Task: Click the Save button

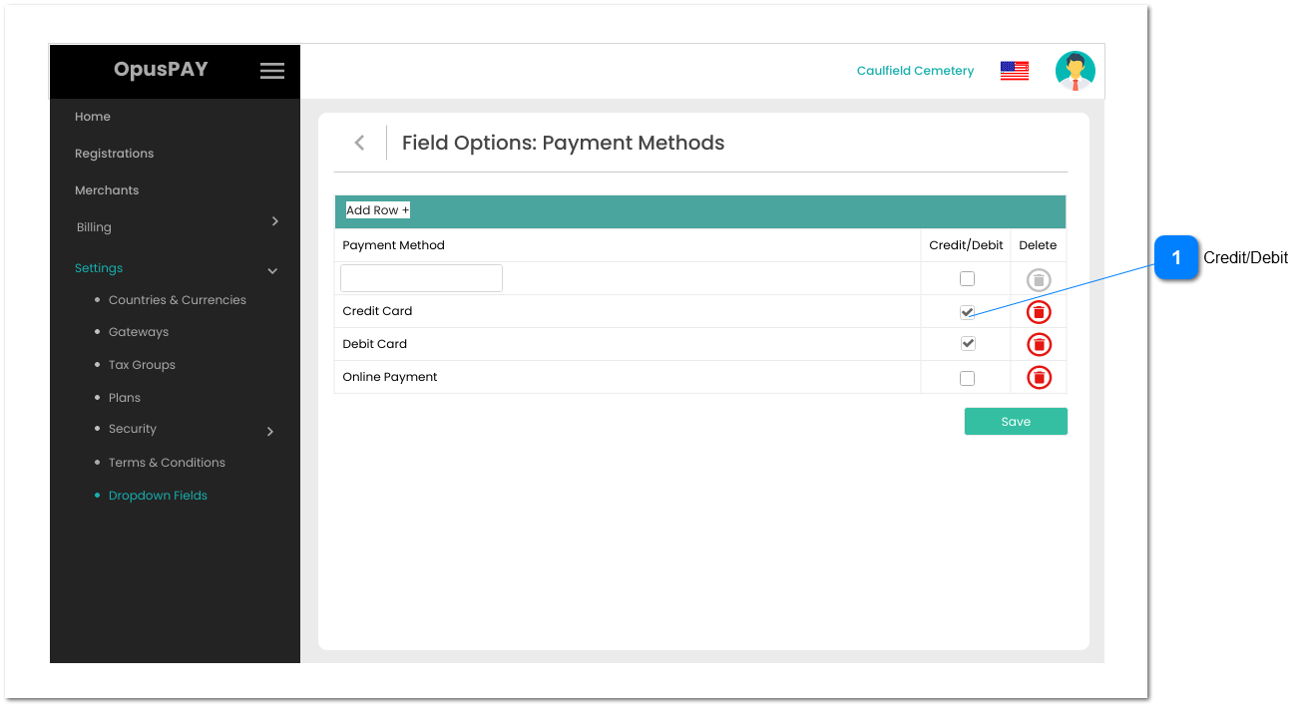Action: 1015,421
